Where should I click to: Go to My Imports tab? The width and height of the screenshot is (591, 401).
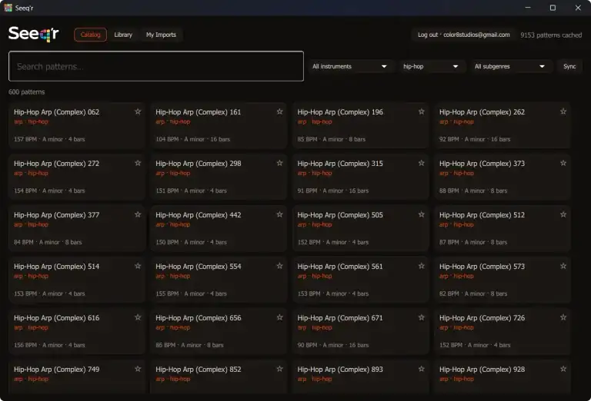click(161, 35)
